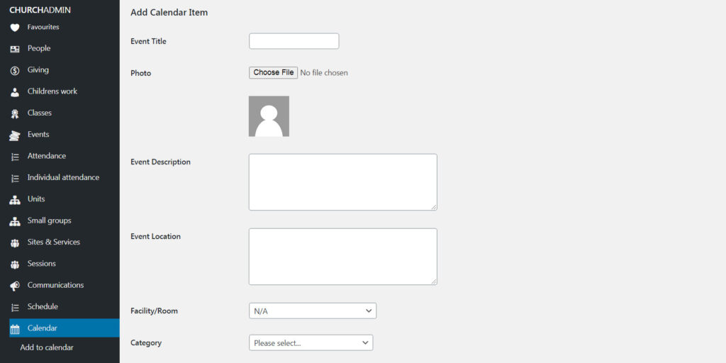
Task: Open the Facility/Room dropdown
Action: coord(312,311)
